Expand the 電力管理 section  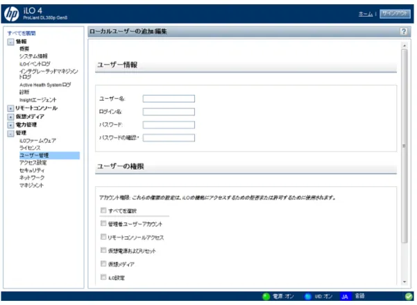pos(10,125)
